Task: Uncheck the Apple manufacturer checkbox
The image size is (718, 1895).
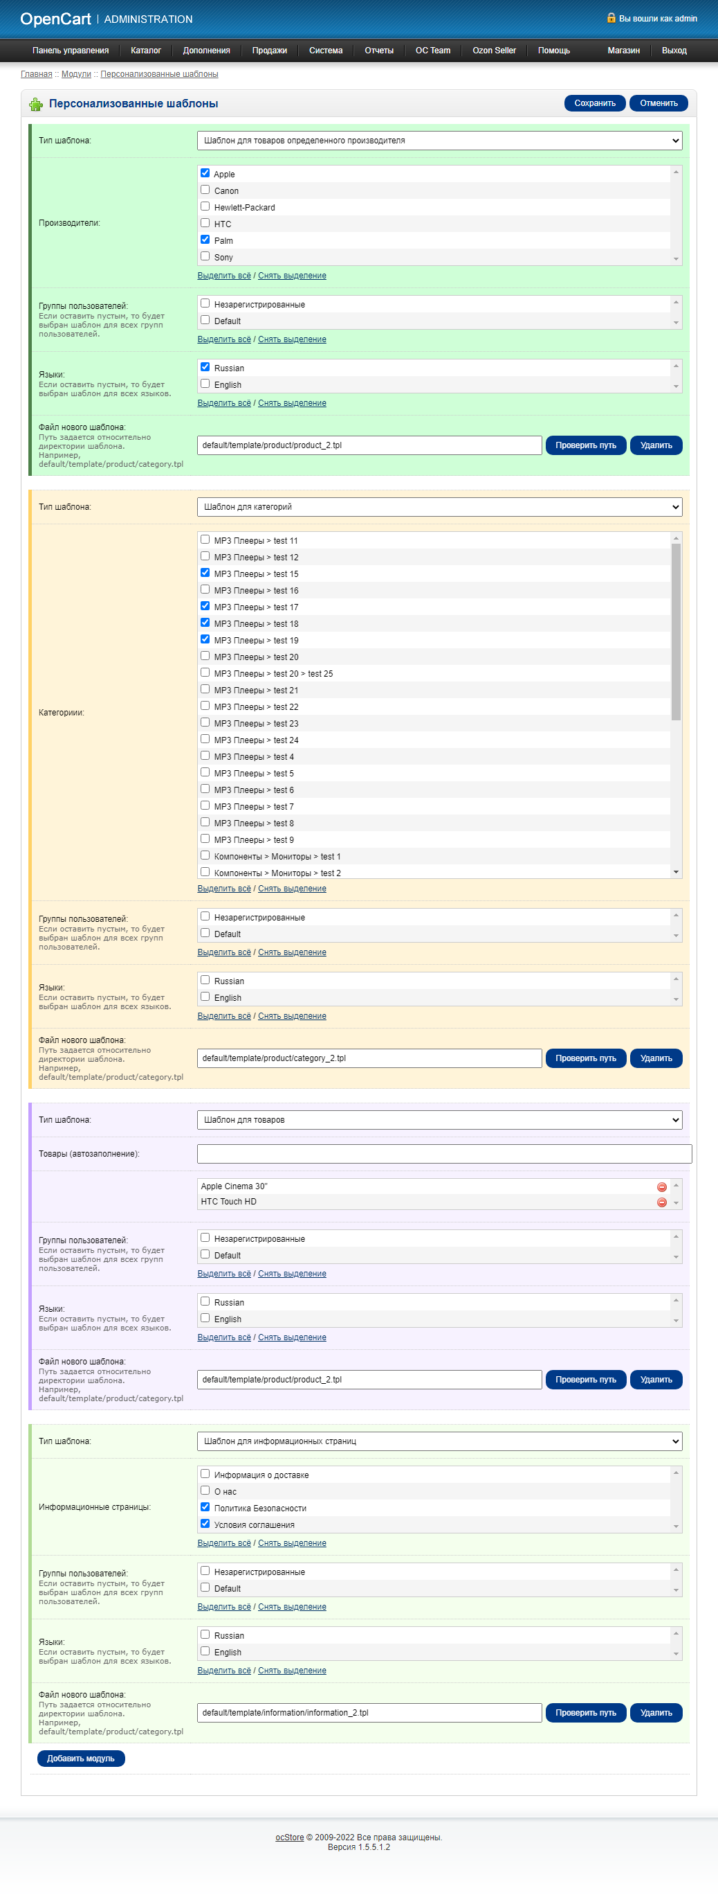Action: (x=205, y=173)
